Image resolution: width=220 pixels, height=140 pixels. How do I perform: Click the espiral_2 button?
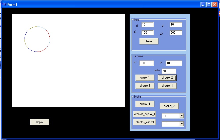click(169, 106)
